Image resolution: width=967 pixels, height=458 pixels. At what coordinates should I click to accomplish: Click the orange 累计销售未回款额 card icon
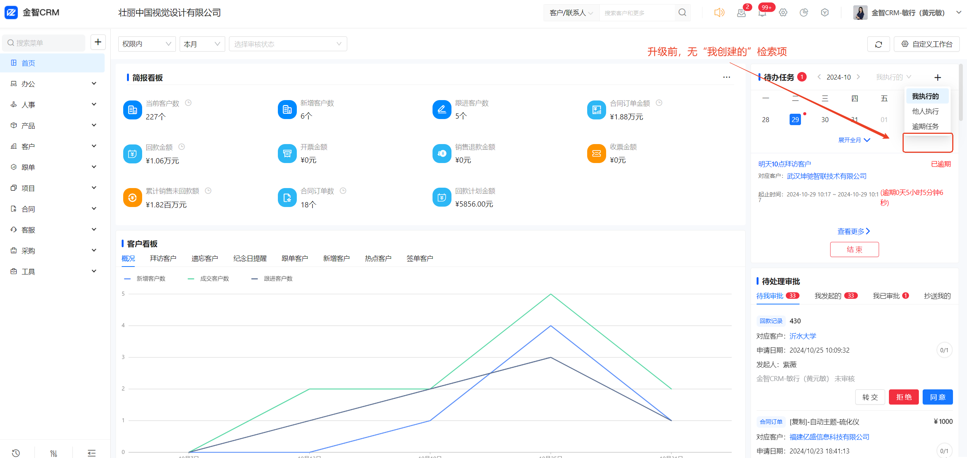(x=132, y=198)
